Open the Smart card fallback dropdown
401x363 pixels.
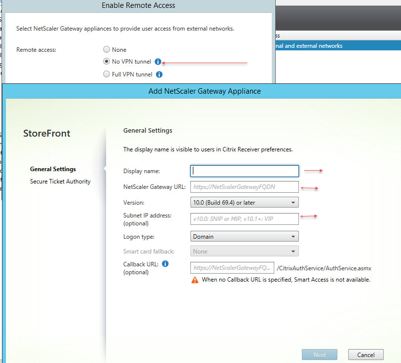tap(245, 251)
